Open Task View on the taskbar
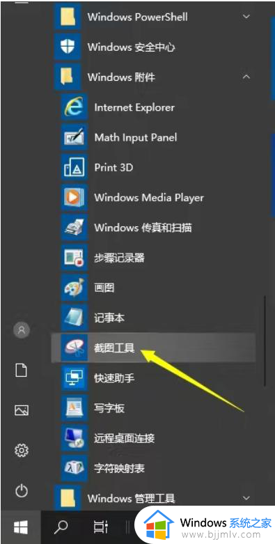 100,527
